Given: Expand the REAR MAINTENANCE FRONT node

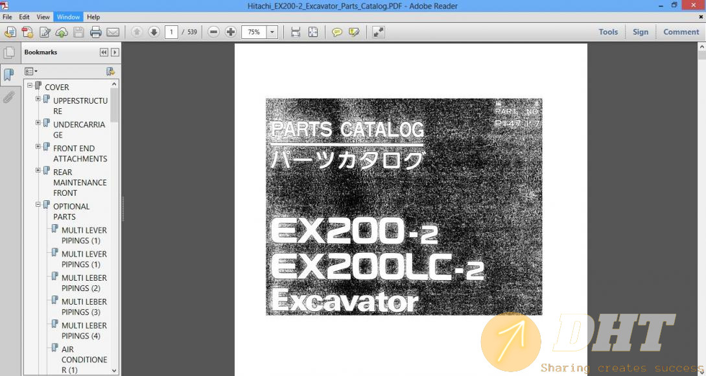Looking at the screenshot, I should (x=38, y=170).
